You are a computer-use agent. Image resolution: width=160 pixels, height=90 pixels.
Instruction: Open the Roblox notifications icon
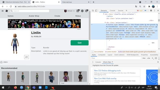pyautogui.click(x=78, y=11)
